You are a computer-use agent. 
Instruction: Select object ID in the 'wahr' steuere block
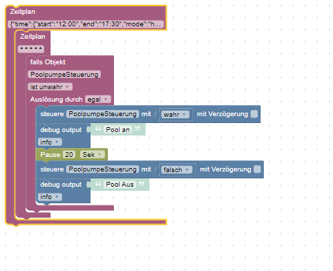tap(102, 114)
